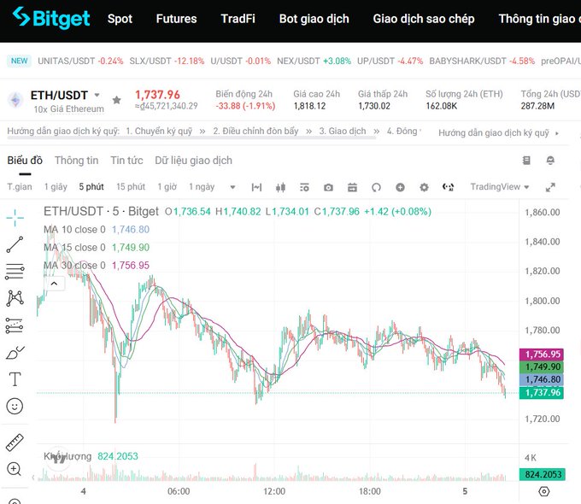Open the emoji icons tool

click(x=15, y=406)
